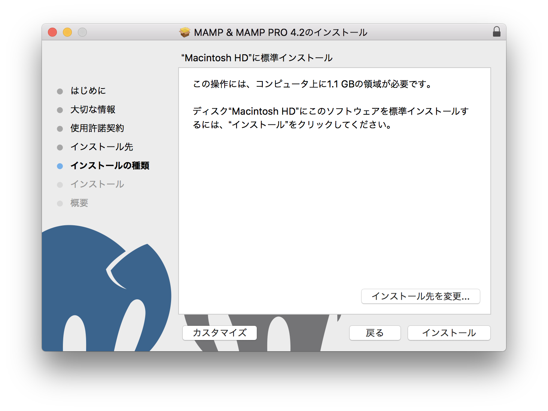Screen dimensions: 548x411
Task: Select the インストール先 sidebar entry
Action: point(102,147)
